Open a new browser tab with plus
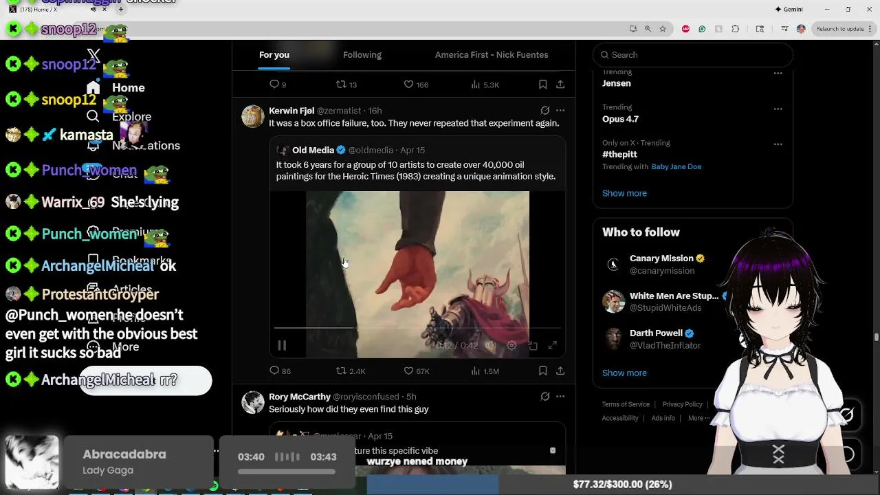The image size is (880, 495). [x=120, y=9]
